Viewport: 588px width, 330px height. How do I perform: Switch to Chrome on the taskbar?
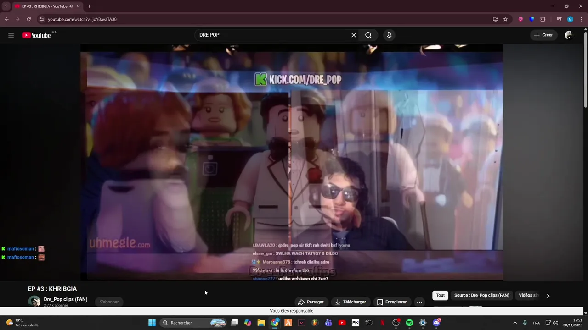[x=275, y=323]
